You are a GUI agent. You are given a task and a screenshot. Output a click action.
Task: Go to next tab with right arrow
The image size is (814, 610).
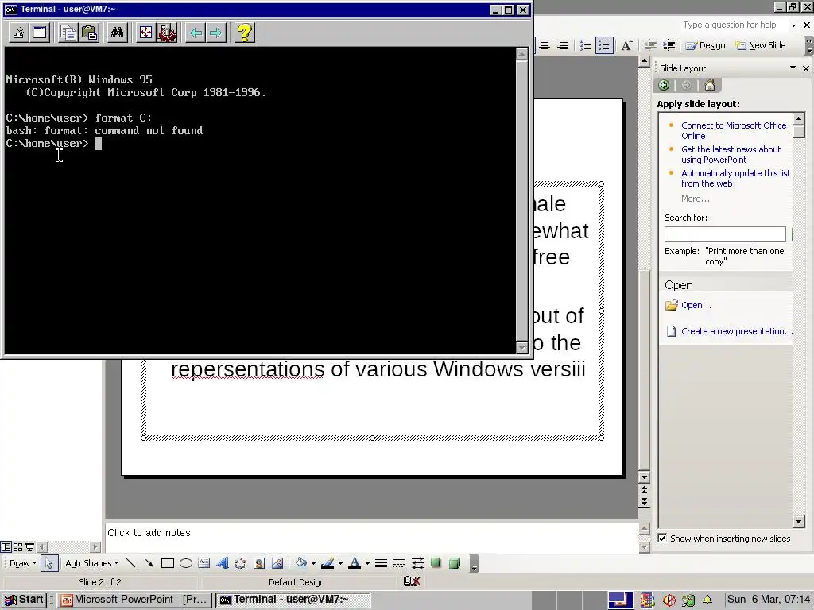(x=216, y=33)
